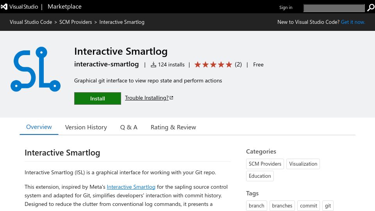Go to Visual Studio Code breadcrumb
Image resolution: width=375 pixels, height=211 pixels.
31,22
